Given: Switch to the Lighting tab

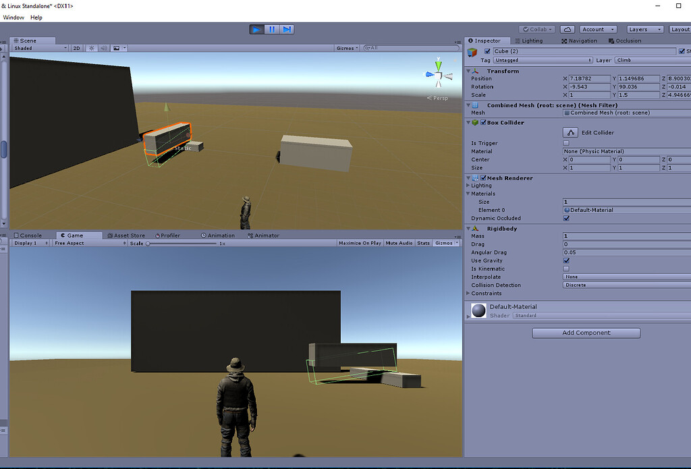Looking at the screenshot, I should click(531, 40).
